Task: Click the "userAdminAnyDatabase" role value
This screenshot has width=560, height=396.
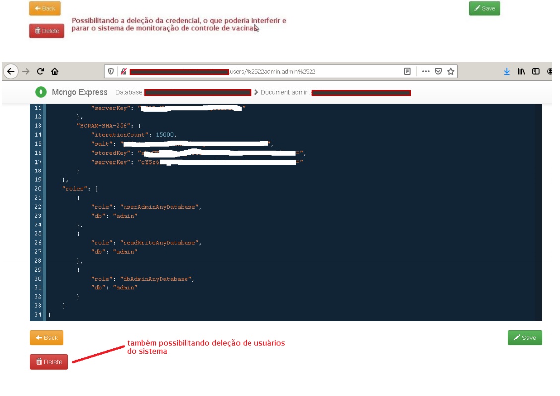Action: pyautogui.click(x=159, y=207)
